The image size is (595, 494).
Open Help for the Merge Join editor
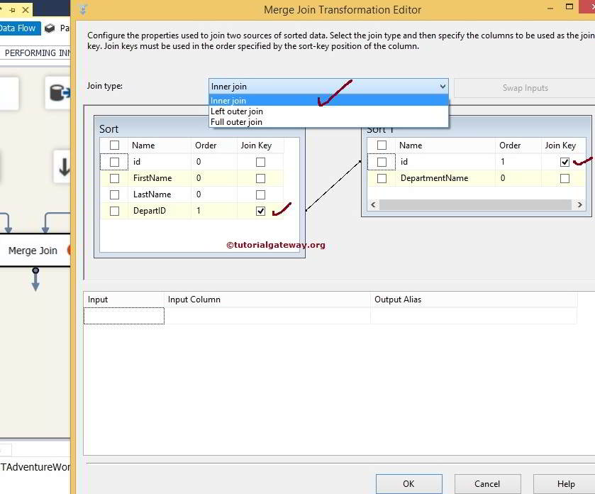tap(566, 484)
